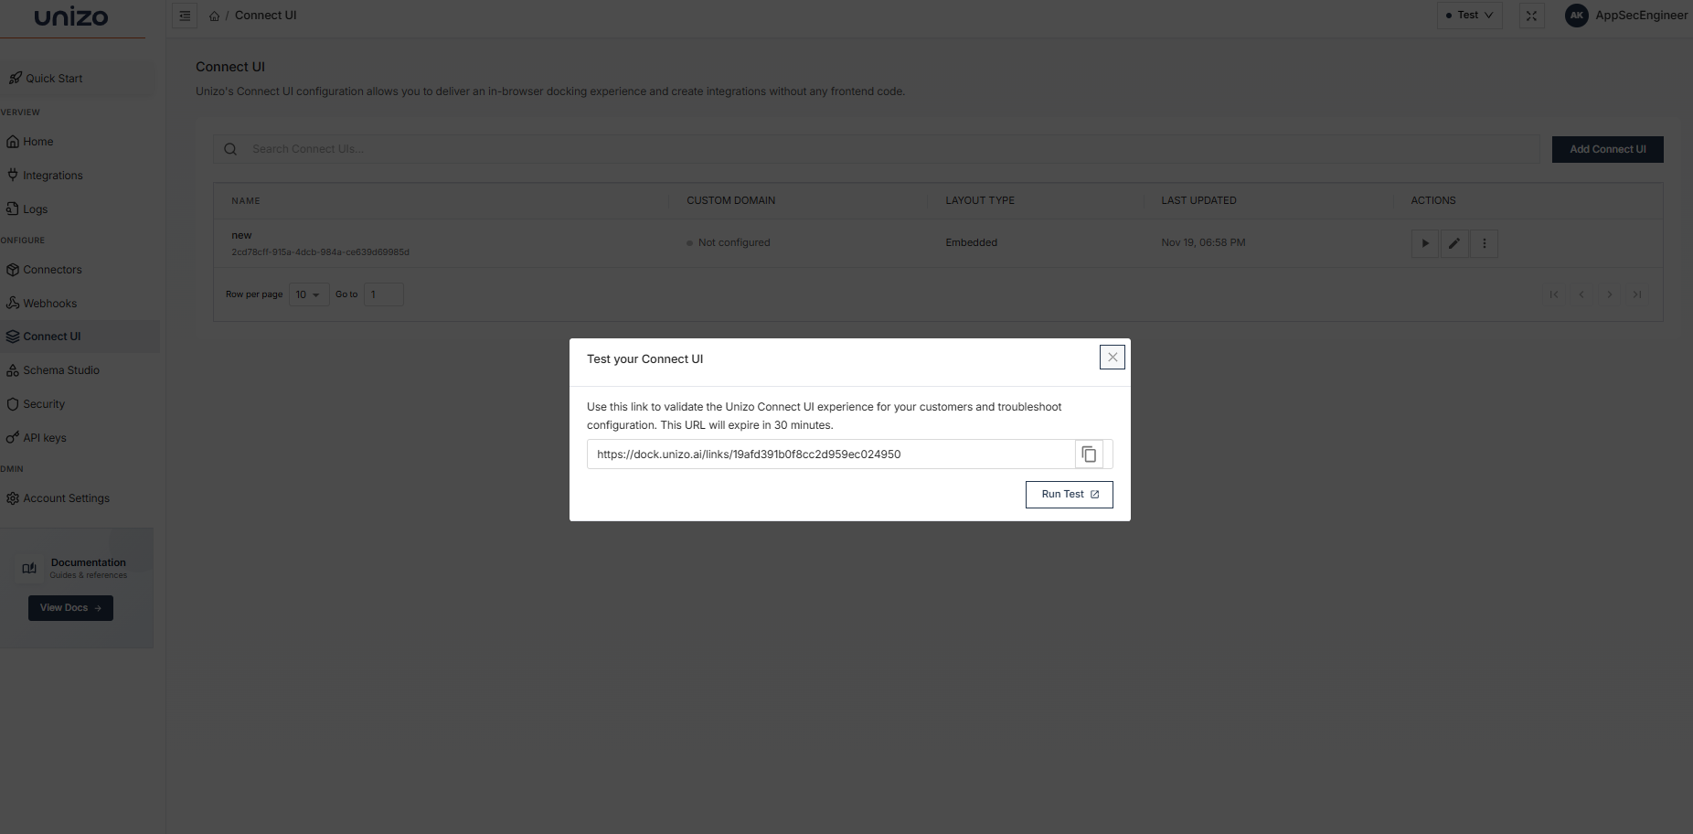Click the View Docs button

70,608
